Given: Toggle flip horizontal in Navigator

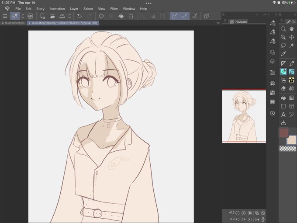Looking at the screenshot, I should pyautogui.click(x=257, y=220).
